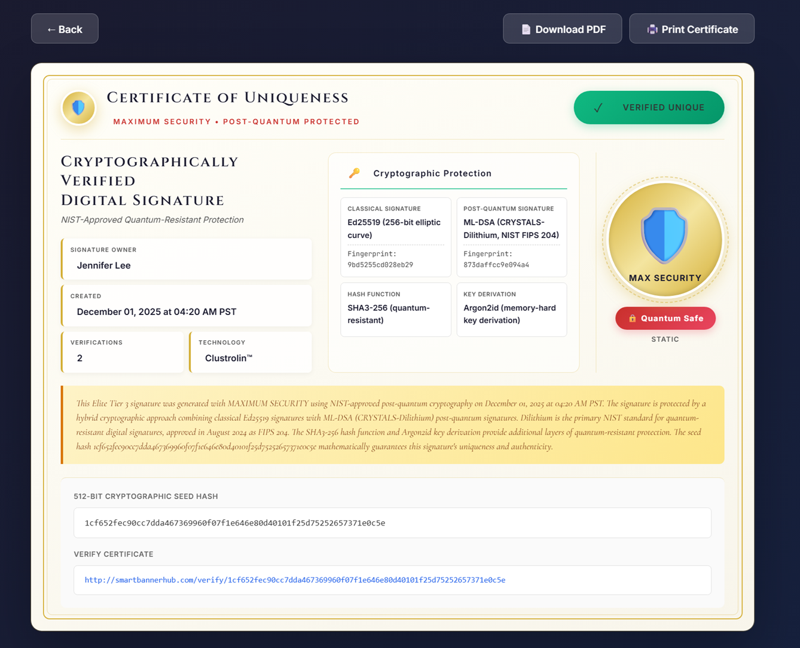Viewport: 800px width, 648px height.
Task: Click the key icon next to Cryptographic Protection
Action: (x=355, y=173)
